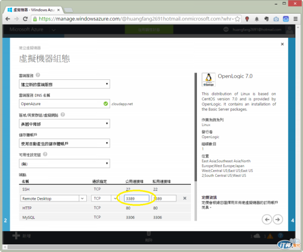This screenshot has height=252, width=303.
Task: Open the Chrome hamburger menu
Action: click(x=295, y=19)
